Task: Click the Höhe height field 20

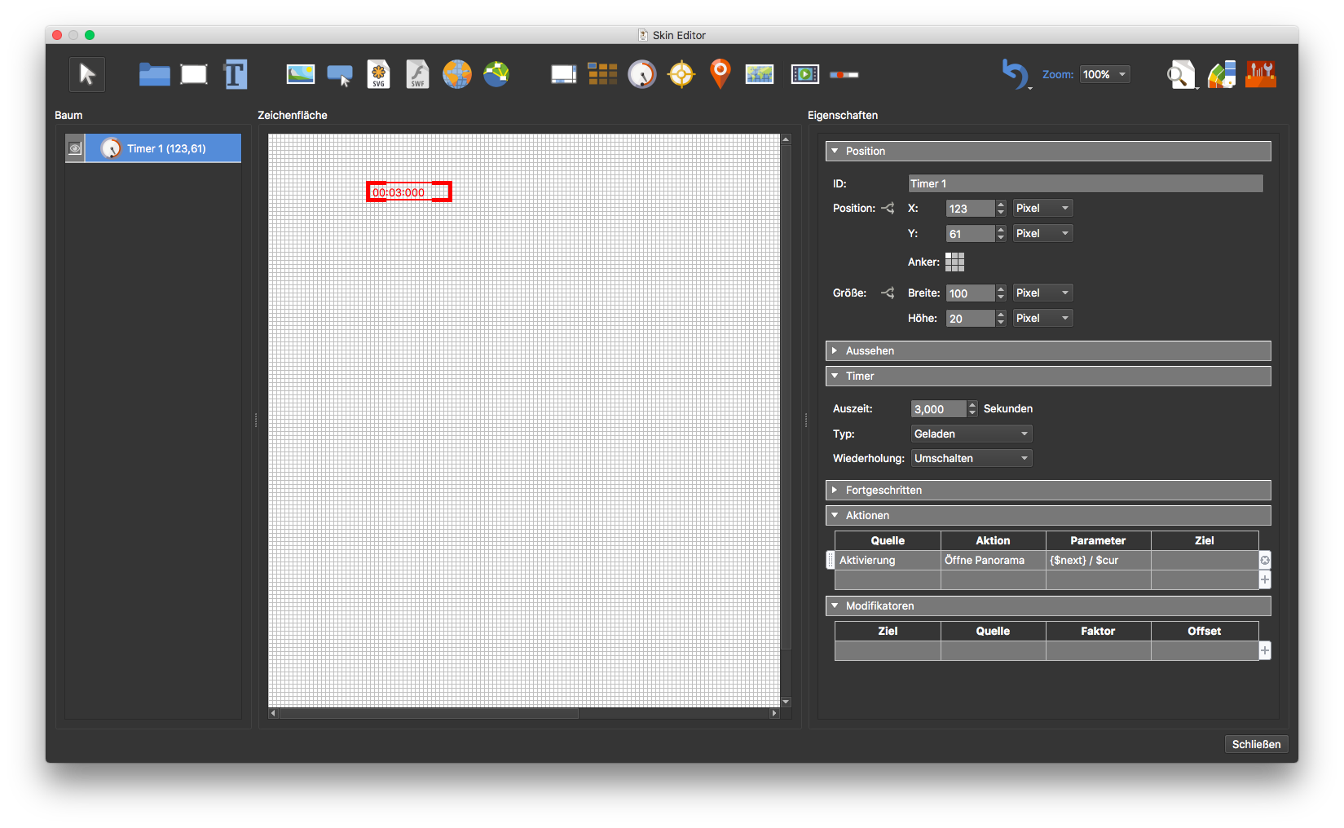Action: point(970,319)
